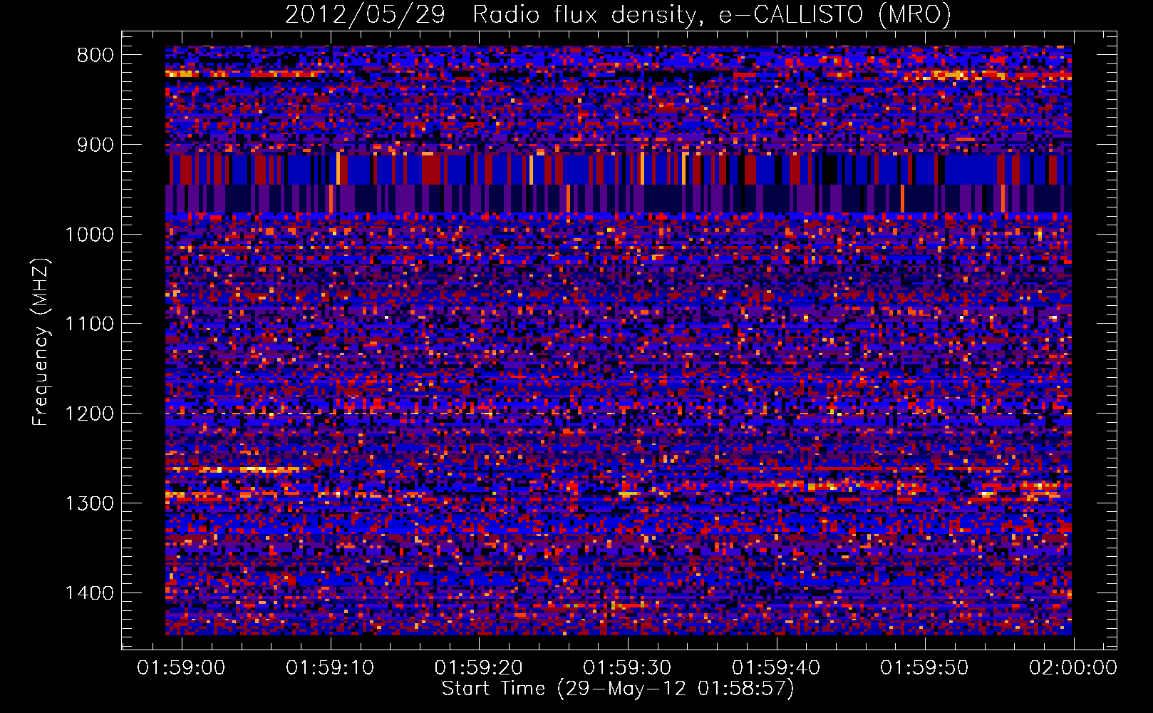This screenshot has width=1153, height=713.
Task: Click the 'Frequency (MHZ)' axis label
Action: [x=41, y=342]
